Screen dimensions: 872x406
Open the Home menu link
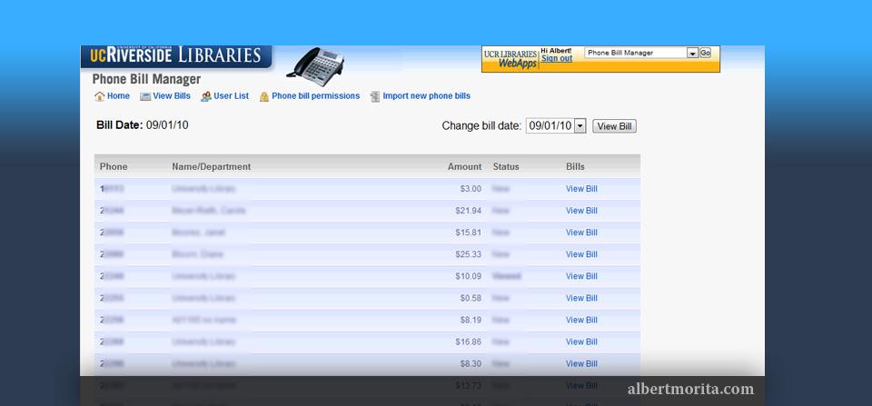point(118,96)
